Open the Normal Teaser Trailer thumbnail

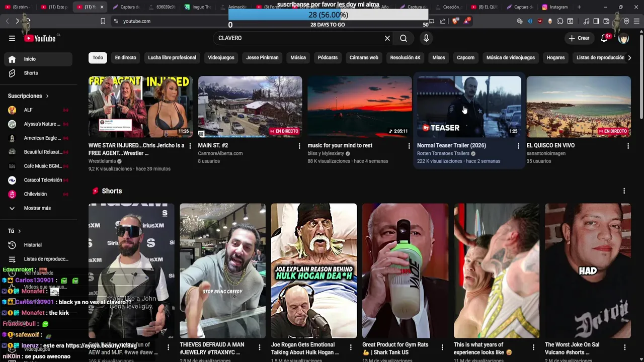point(469,107)
